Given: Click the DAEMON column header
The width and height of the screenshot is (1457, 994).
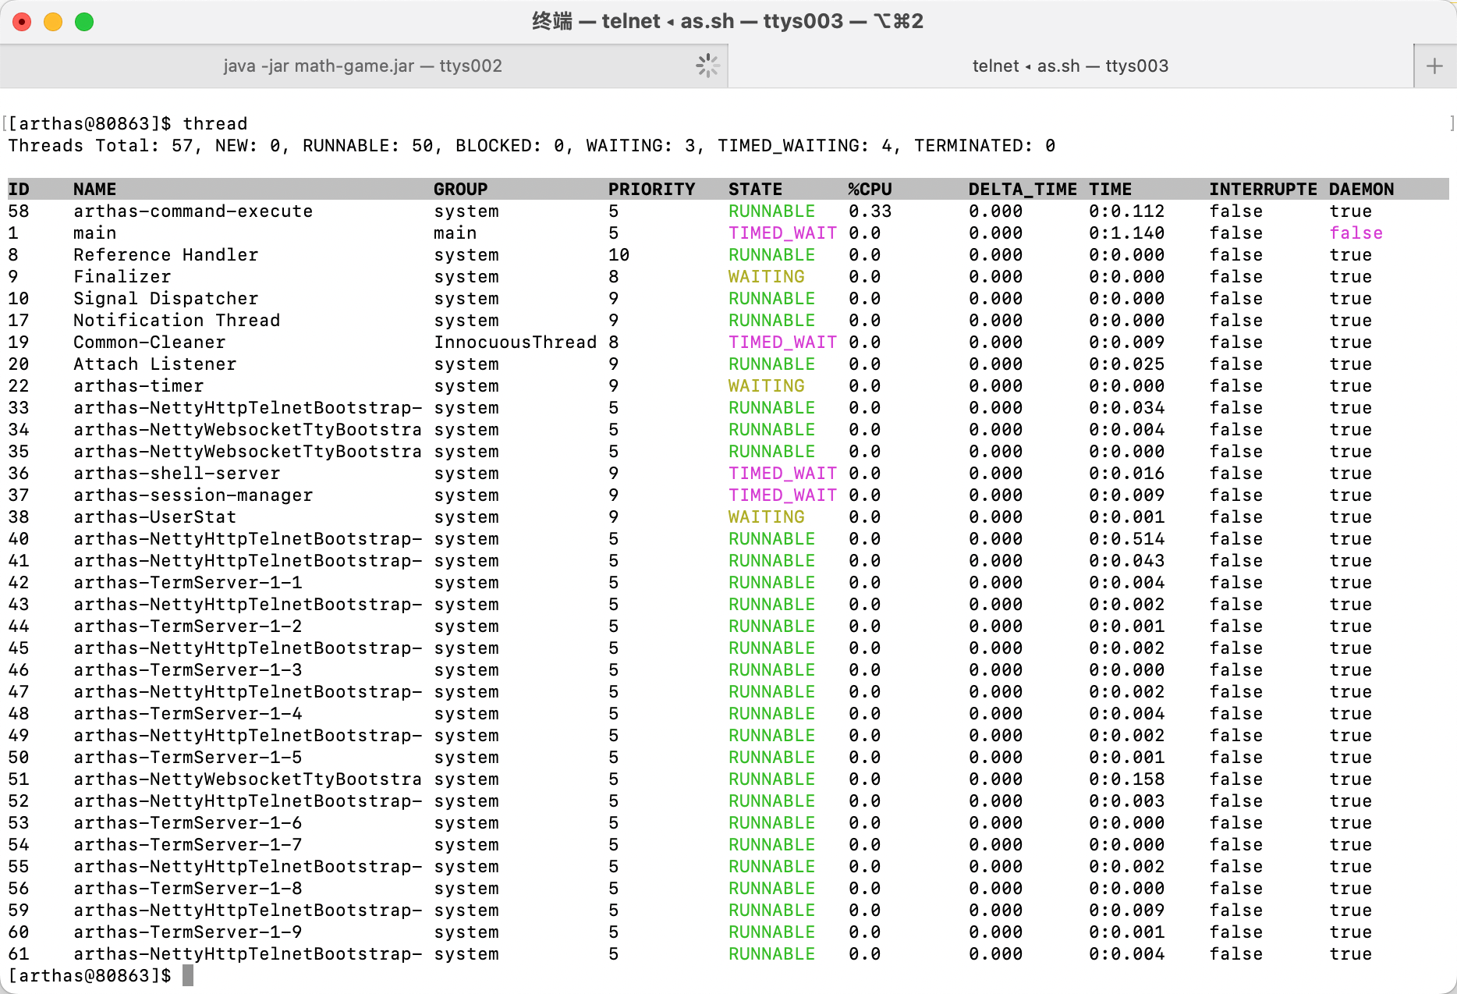Looking at the screenshot, I should point(1361,189).
